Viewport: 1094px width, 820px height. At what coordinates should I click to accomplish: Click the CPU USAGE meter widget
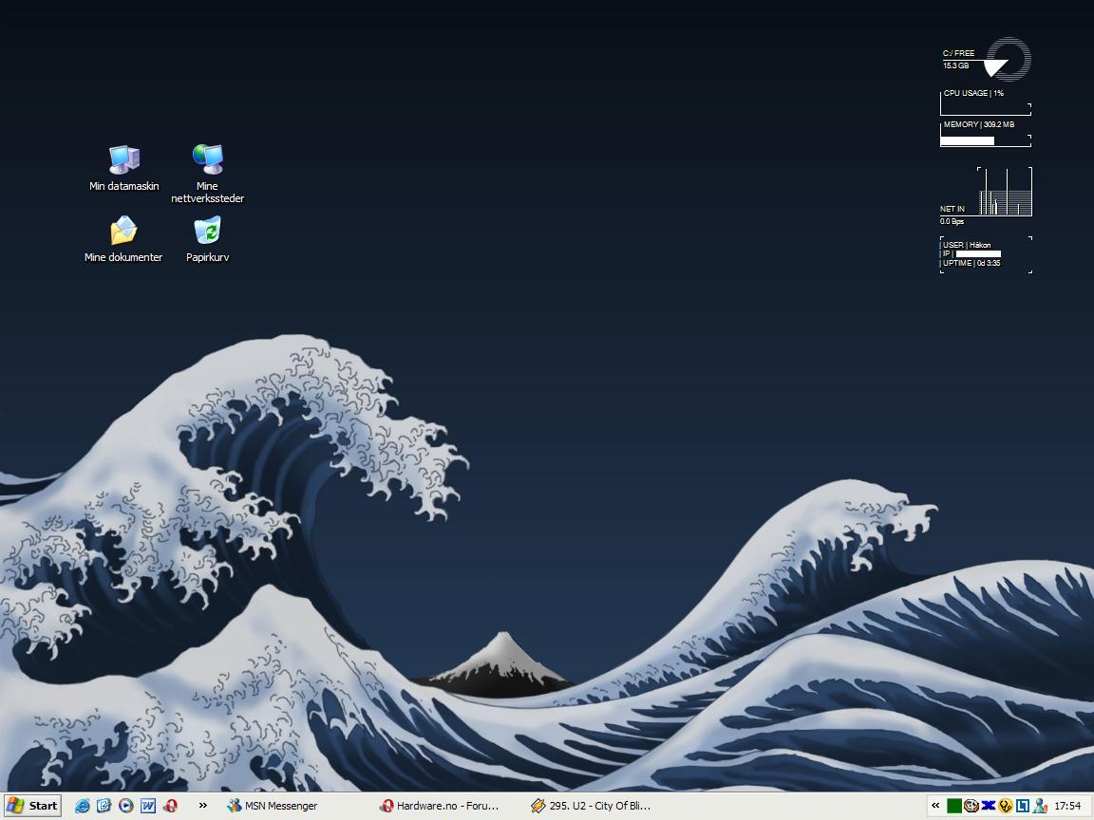click(986, 102)
